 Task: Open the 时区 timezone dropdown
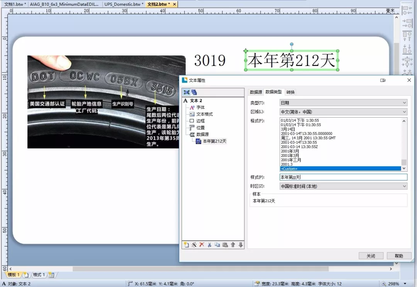[343, 186]
